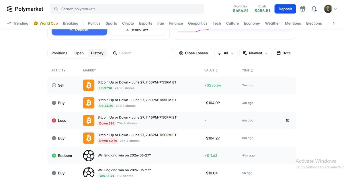The width and height of the screenshot is (344, 177).
Task: Click the Down 39¢ badge
Action: coord(107,123)
